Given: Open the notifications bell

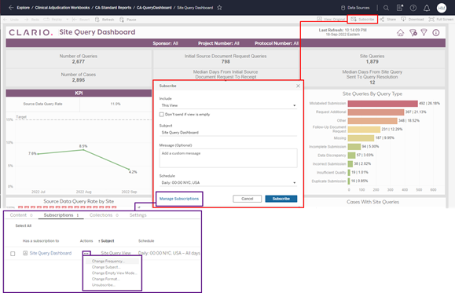Looking at the screenshot, I should pyautogui.click(x=427, y=8).
